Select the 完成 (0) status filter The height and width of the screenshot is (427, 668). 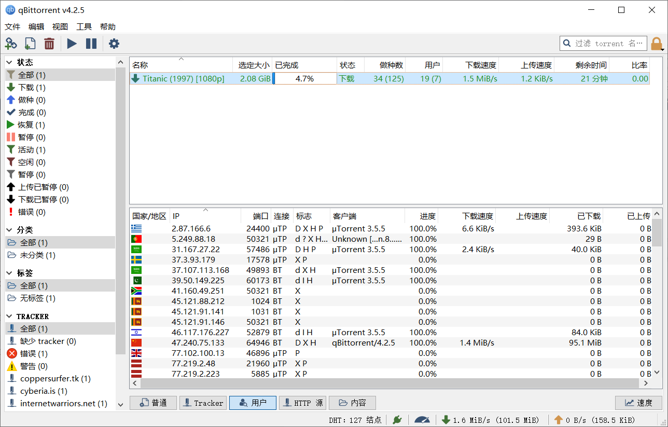60,113
